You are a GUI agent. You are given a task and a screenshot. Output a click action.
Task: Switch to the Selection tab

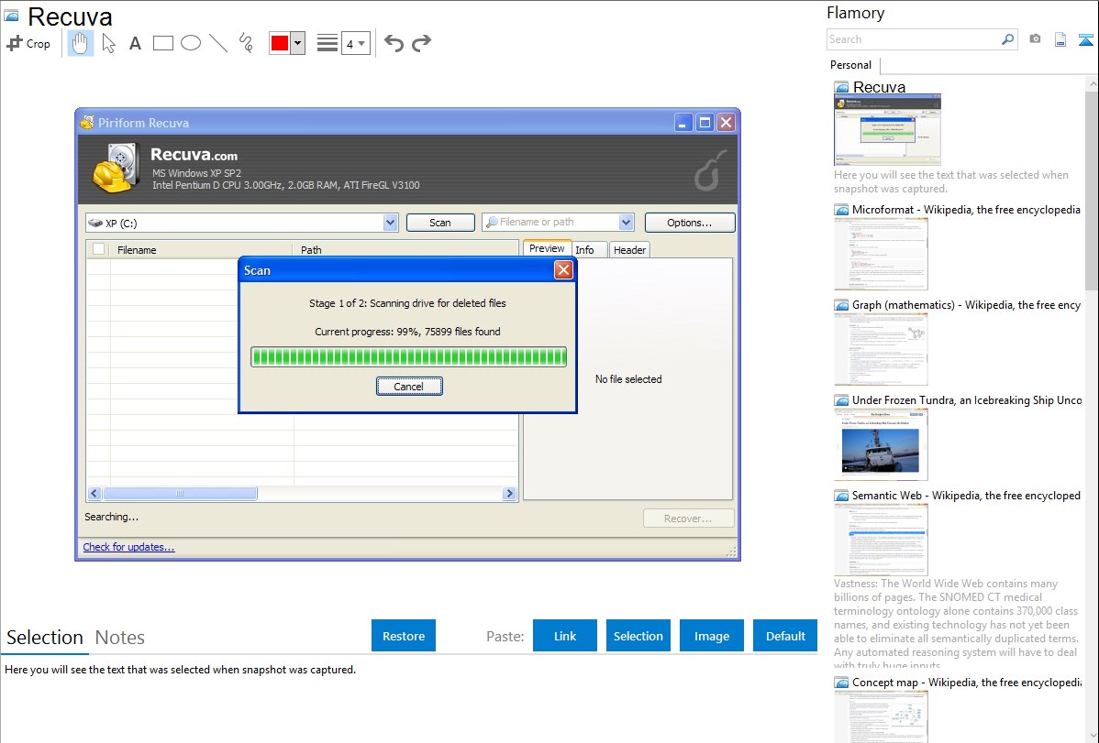tap(45, 638)
